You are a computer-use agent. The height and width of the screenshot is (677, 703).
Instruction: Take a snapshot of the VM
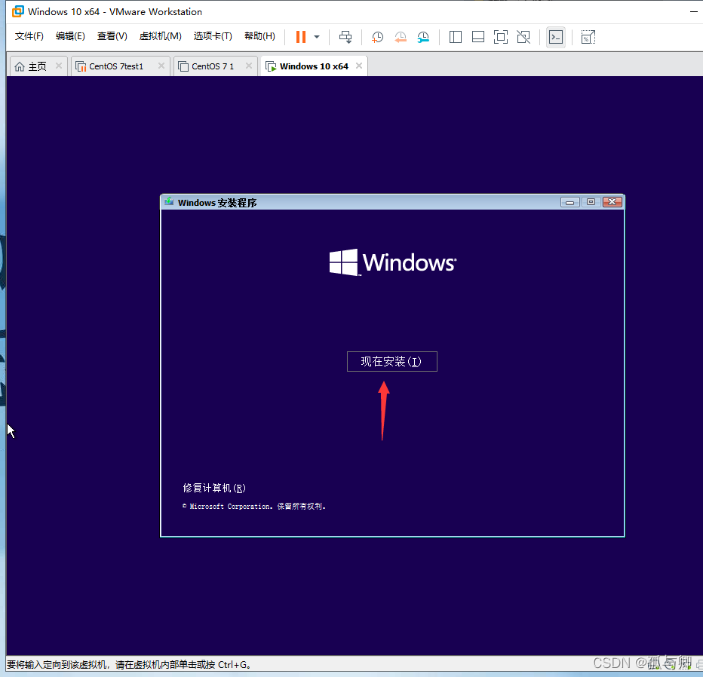point(377,37)
